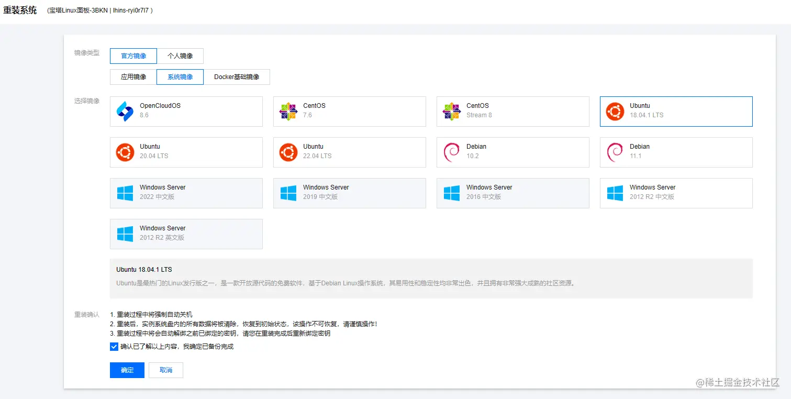Click the instance name 宝塔Linux面板-3BKN text
This screenshot has width=791, height=399.
coord(78,10)
